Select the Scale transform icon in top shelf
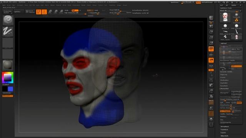The width and height of the screenshot is (246, 138). pyautogui.click(x=56, y=12)
